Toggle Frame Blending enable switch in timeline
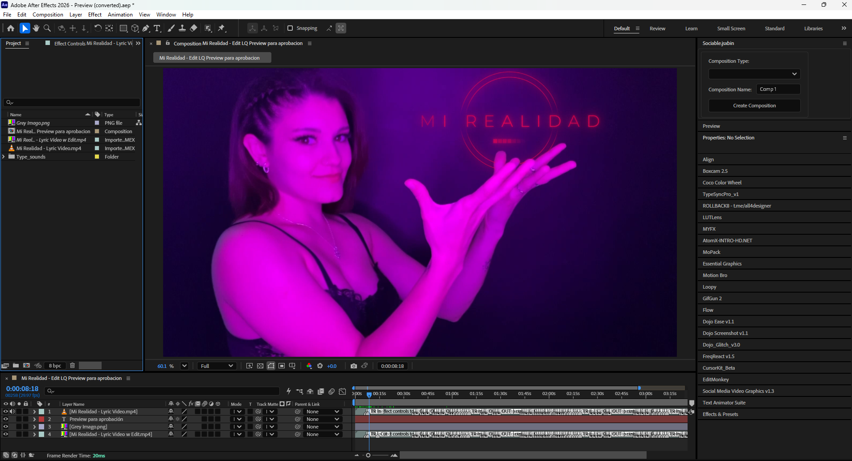The image size is (852, 461). coord(321,391)
